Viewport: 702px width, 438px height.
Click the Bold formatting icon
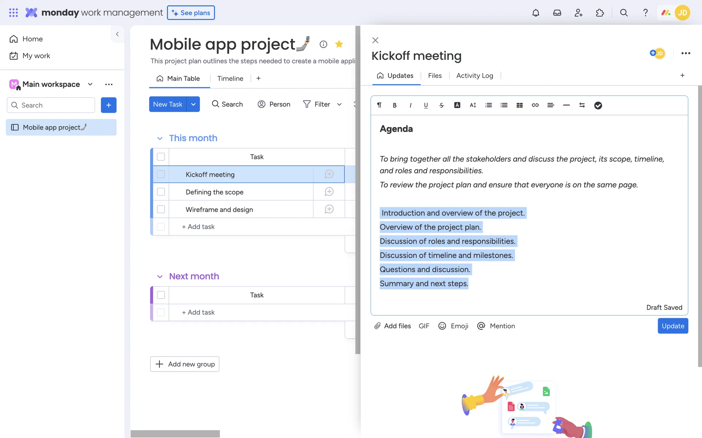click(395, 105)
